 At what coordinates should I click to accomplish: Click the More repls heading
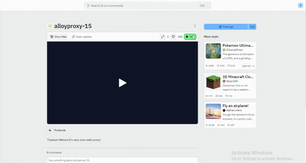(x=211, y=36)
